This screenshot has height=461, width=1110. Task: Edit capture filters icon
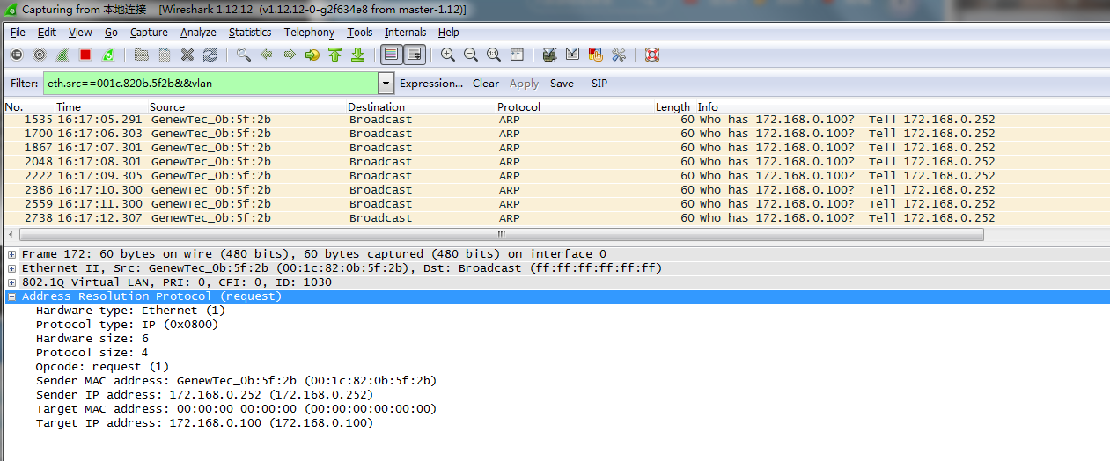pyautogui.click(x=550, y=55)
